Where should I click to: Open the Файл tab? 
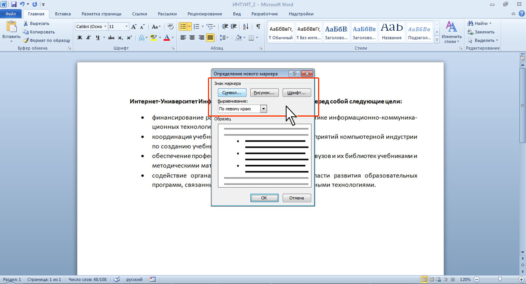point(11,14)
